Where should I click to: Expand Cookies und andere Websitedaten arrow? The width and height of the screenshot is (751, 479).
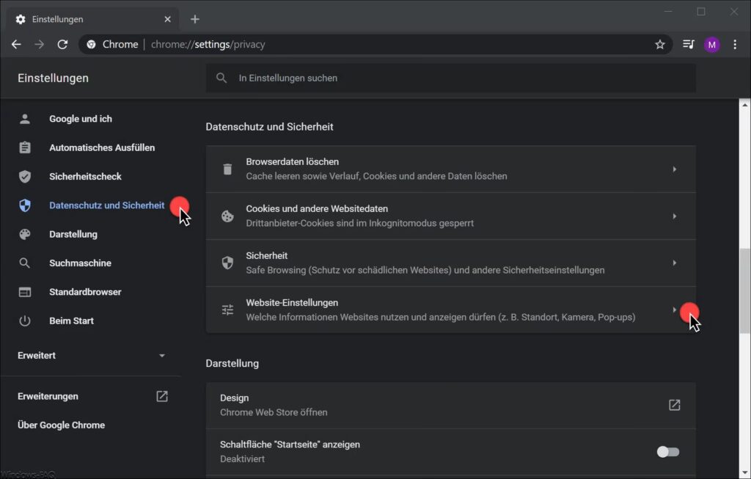[674, 216]
